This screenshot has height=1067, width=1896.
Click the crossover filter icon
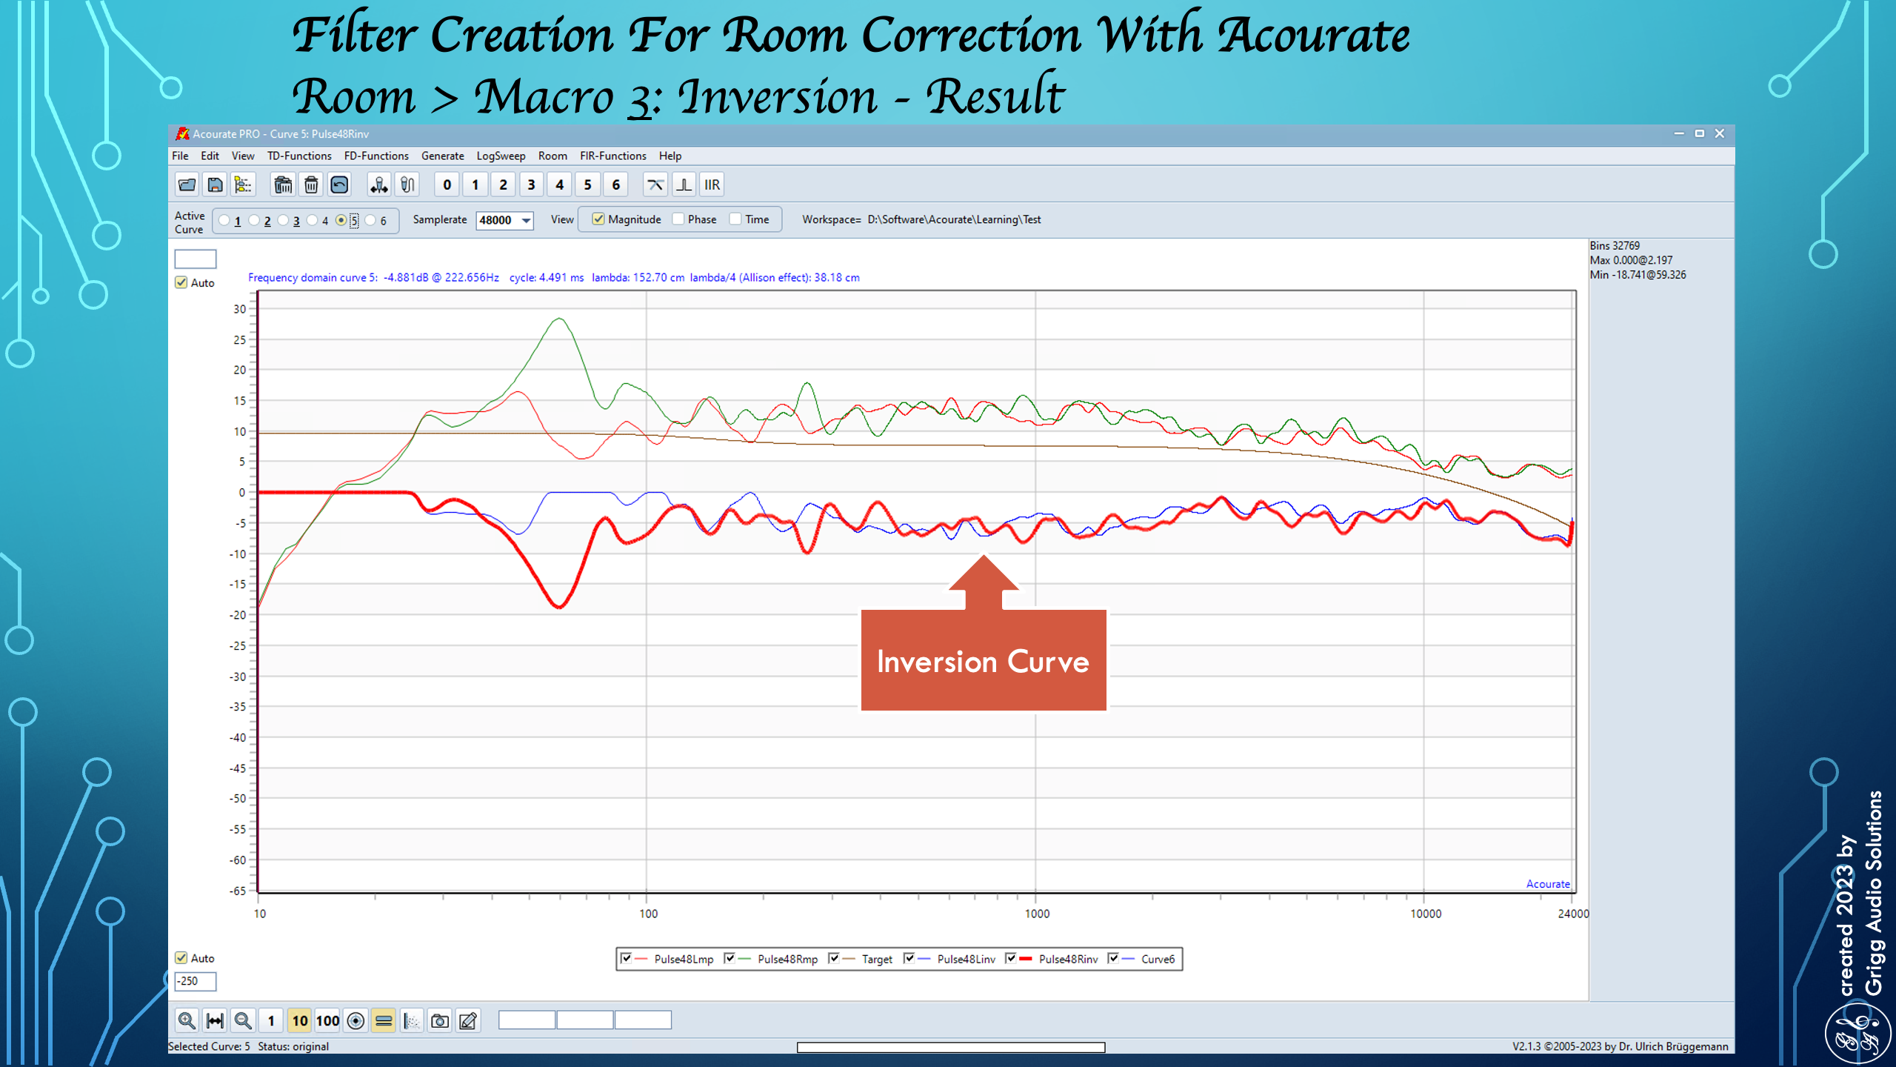pyautogui.click(x=655, y=185)
